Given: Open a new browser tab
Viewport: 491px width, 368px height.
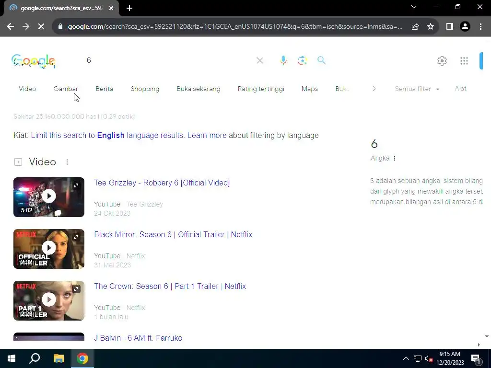Looking at the screenshot, I should [129, 8].
